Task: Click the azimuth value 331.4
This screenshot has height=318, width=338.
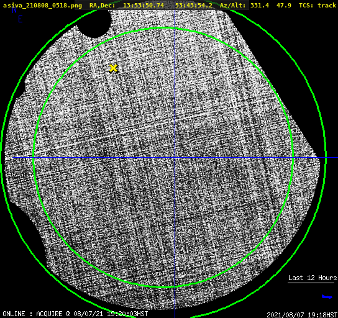Action: point(260,5)
